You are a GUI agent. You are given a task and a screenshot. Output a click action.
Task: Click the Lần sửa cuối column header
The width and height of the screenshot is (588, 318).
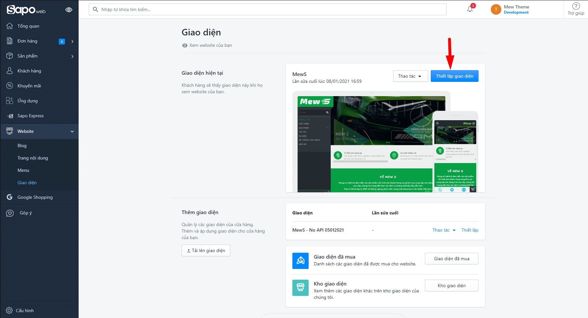pos(385,213)
